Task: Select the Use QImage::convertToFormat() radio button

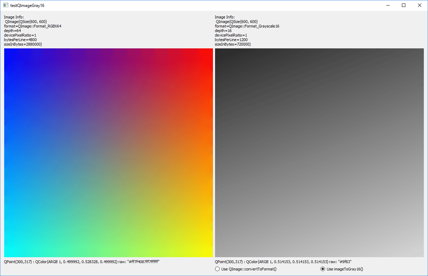Action: (217, 269)
